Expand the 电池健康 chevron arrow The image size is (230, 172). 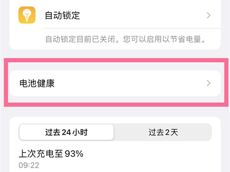click(209, 83)
